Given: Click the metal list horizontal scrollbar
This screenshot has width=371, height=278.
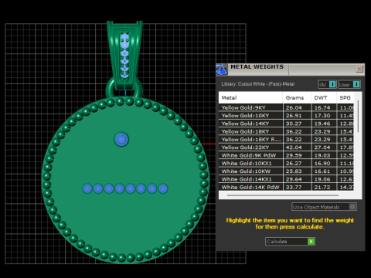Looking at the screenshot, I should point(283,195).
